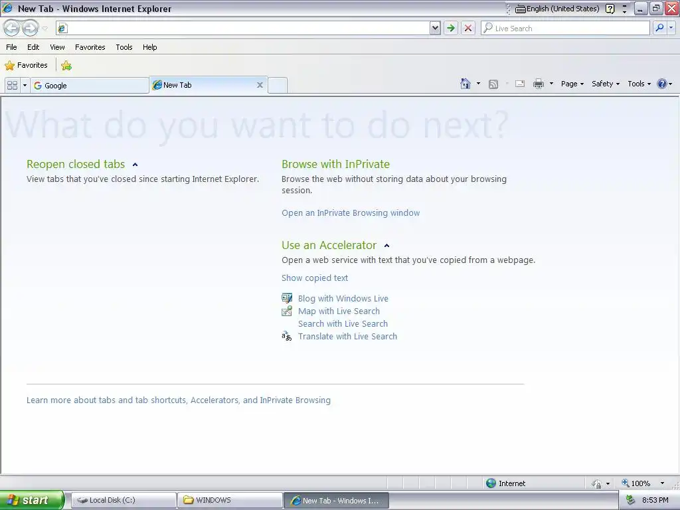Click the Translate accelerator icon
Screen dimensions: 680x510
tap(287, 336)
